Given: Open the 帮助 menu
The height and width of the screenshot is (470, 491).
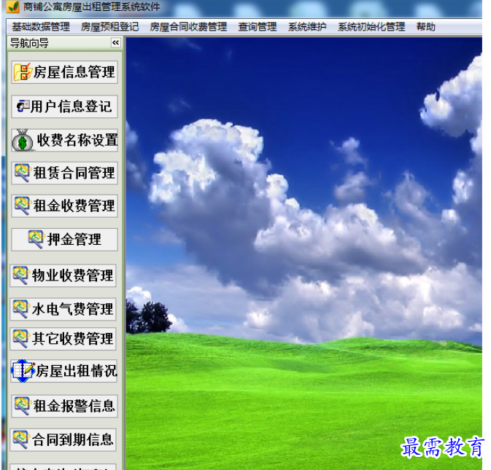Looking at the screenshot, I should [x=426, y=27].
